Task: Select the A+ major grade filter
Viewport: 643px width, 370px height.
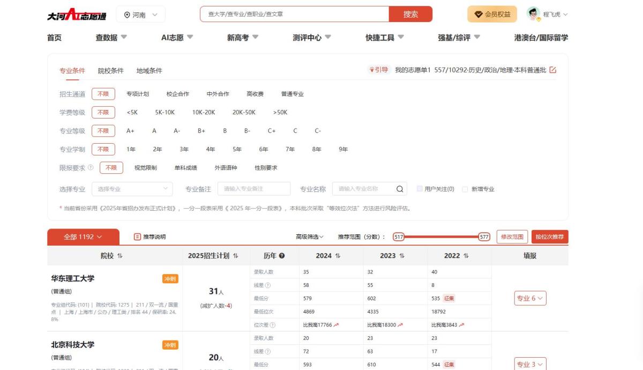Action: (130, 131)
